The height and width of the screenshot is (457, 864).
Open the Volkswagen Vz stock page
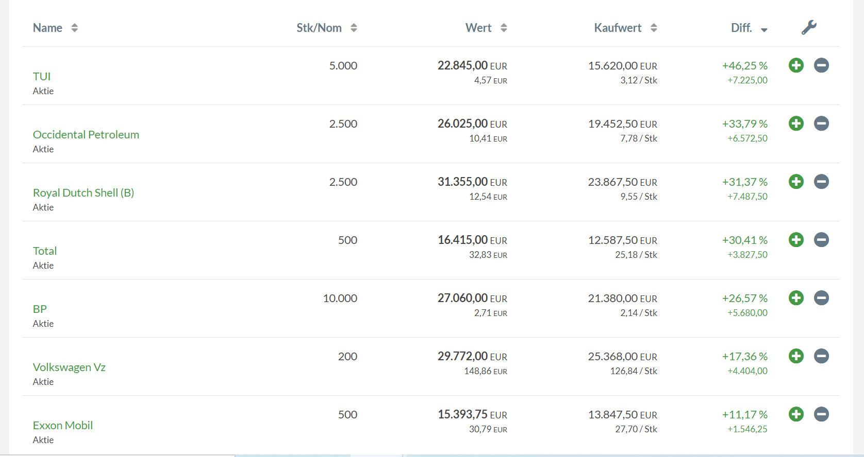pos(69,367)
